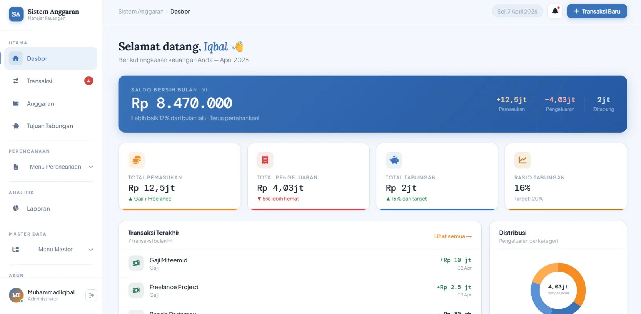This screenshot has width=641, height=314.
Task: Open Transaksi in the sidebar
Action: tap(51, 81)
